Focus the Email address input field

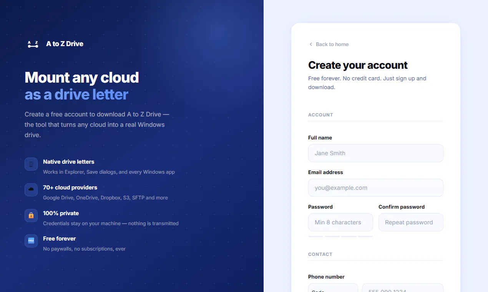[375, 187]
